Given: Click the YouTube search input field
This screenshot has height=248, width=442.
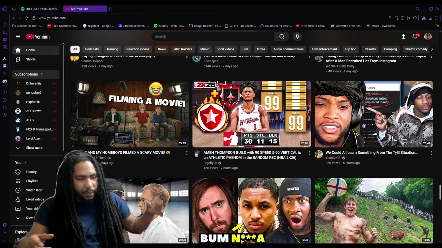Looking at the screenshot, I should [213, 37].
